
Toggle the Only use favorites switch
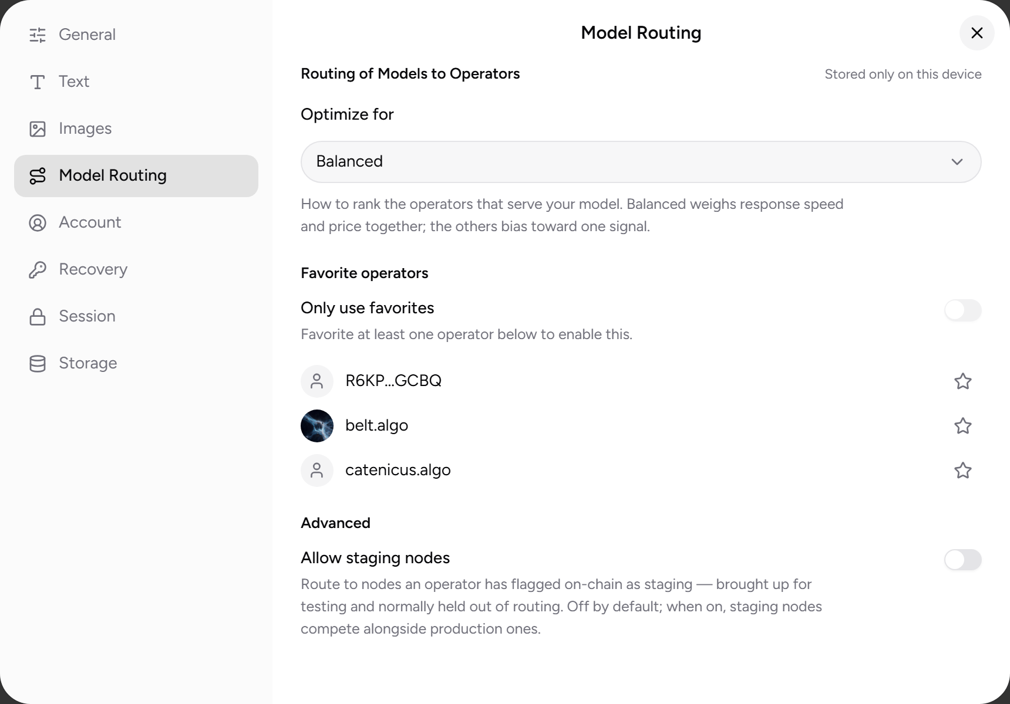(x=963, y=310)
